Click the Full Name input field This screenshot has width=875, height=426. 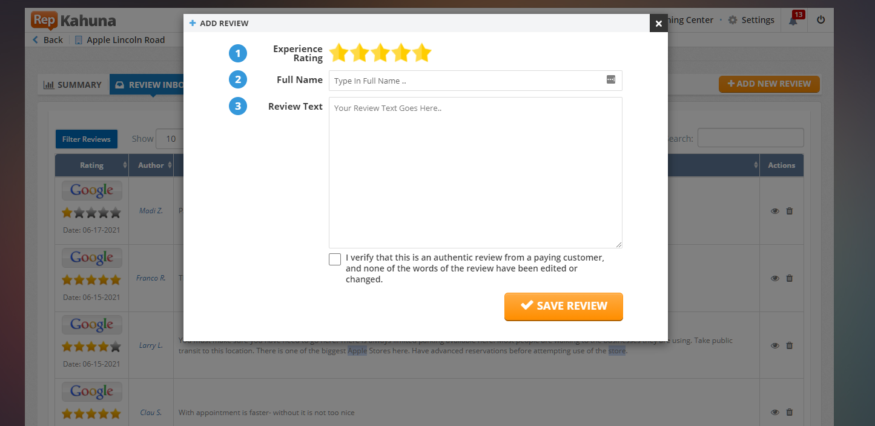(x=466, y=81)
